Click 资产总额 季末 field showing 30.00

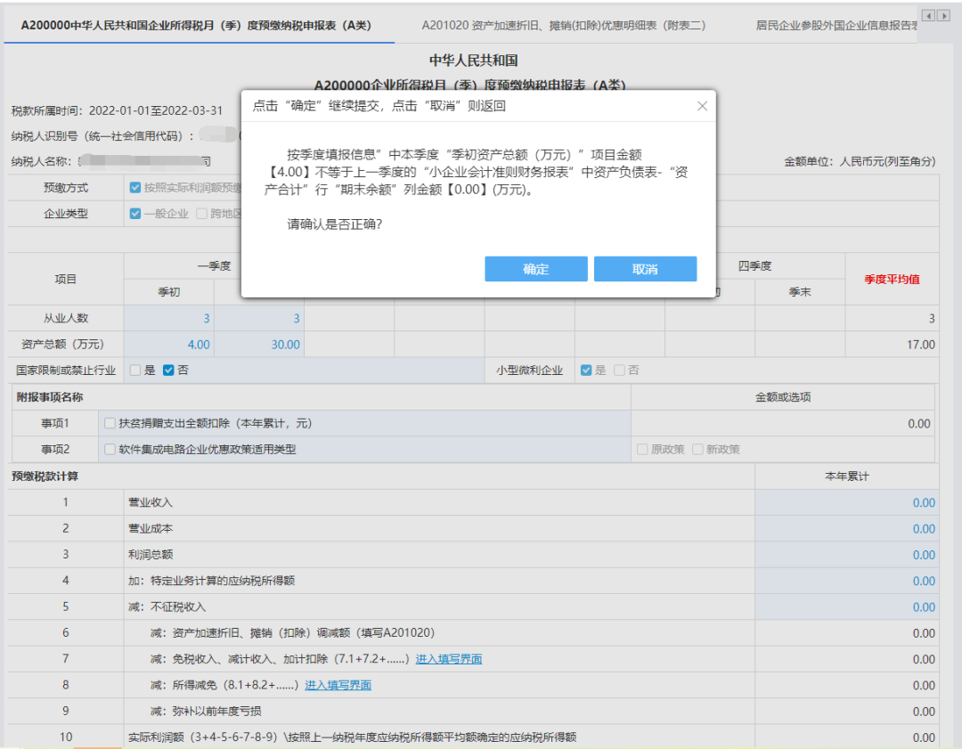click(258, 345)
